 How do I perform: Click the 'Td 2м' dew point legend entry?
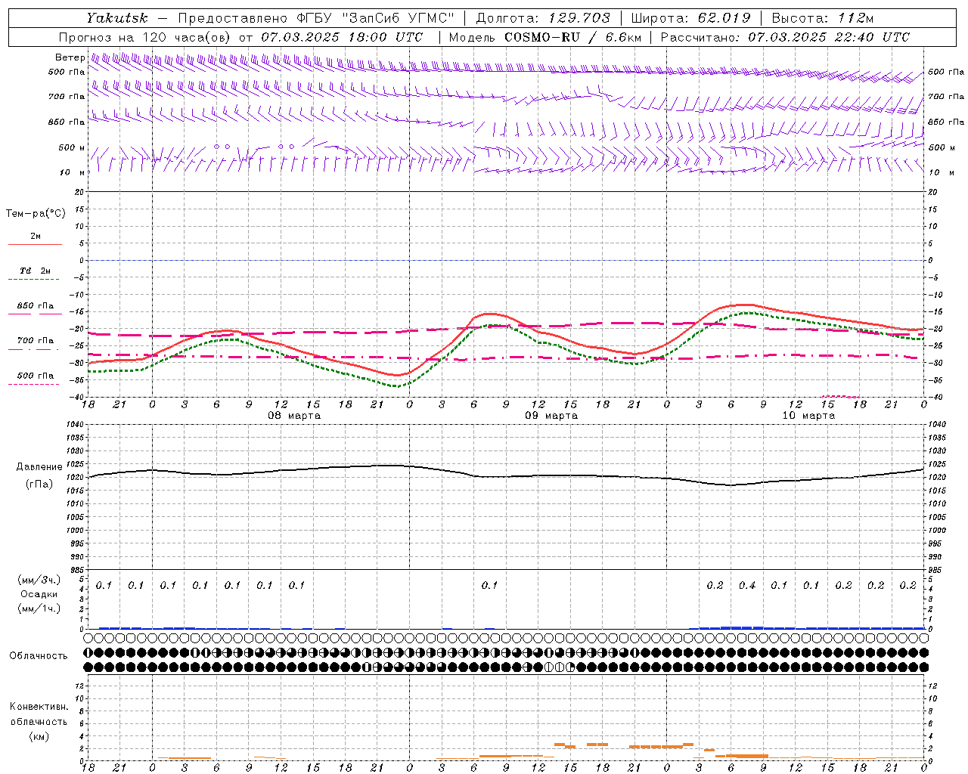[36, 271]
